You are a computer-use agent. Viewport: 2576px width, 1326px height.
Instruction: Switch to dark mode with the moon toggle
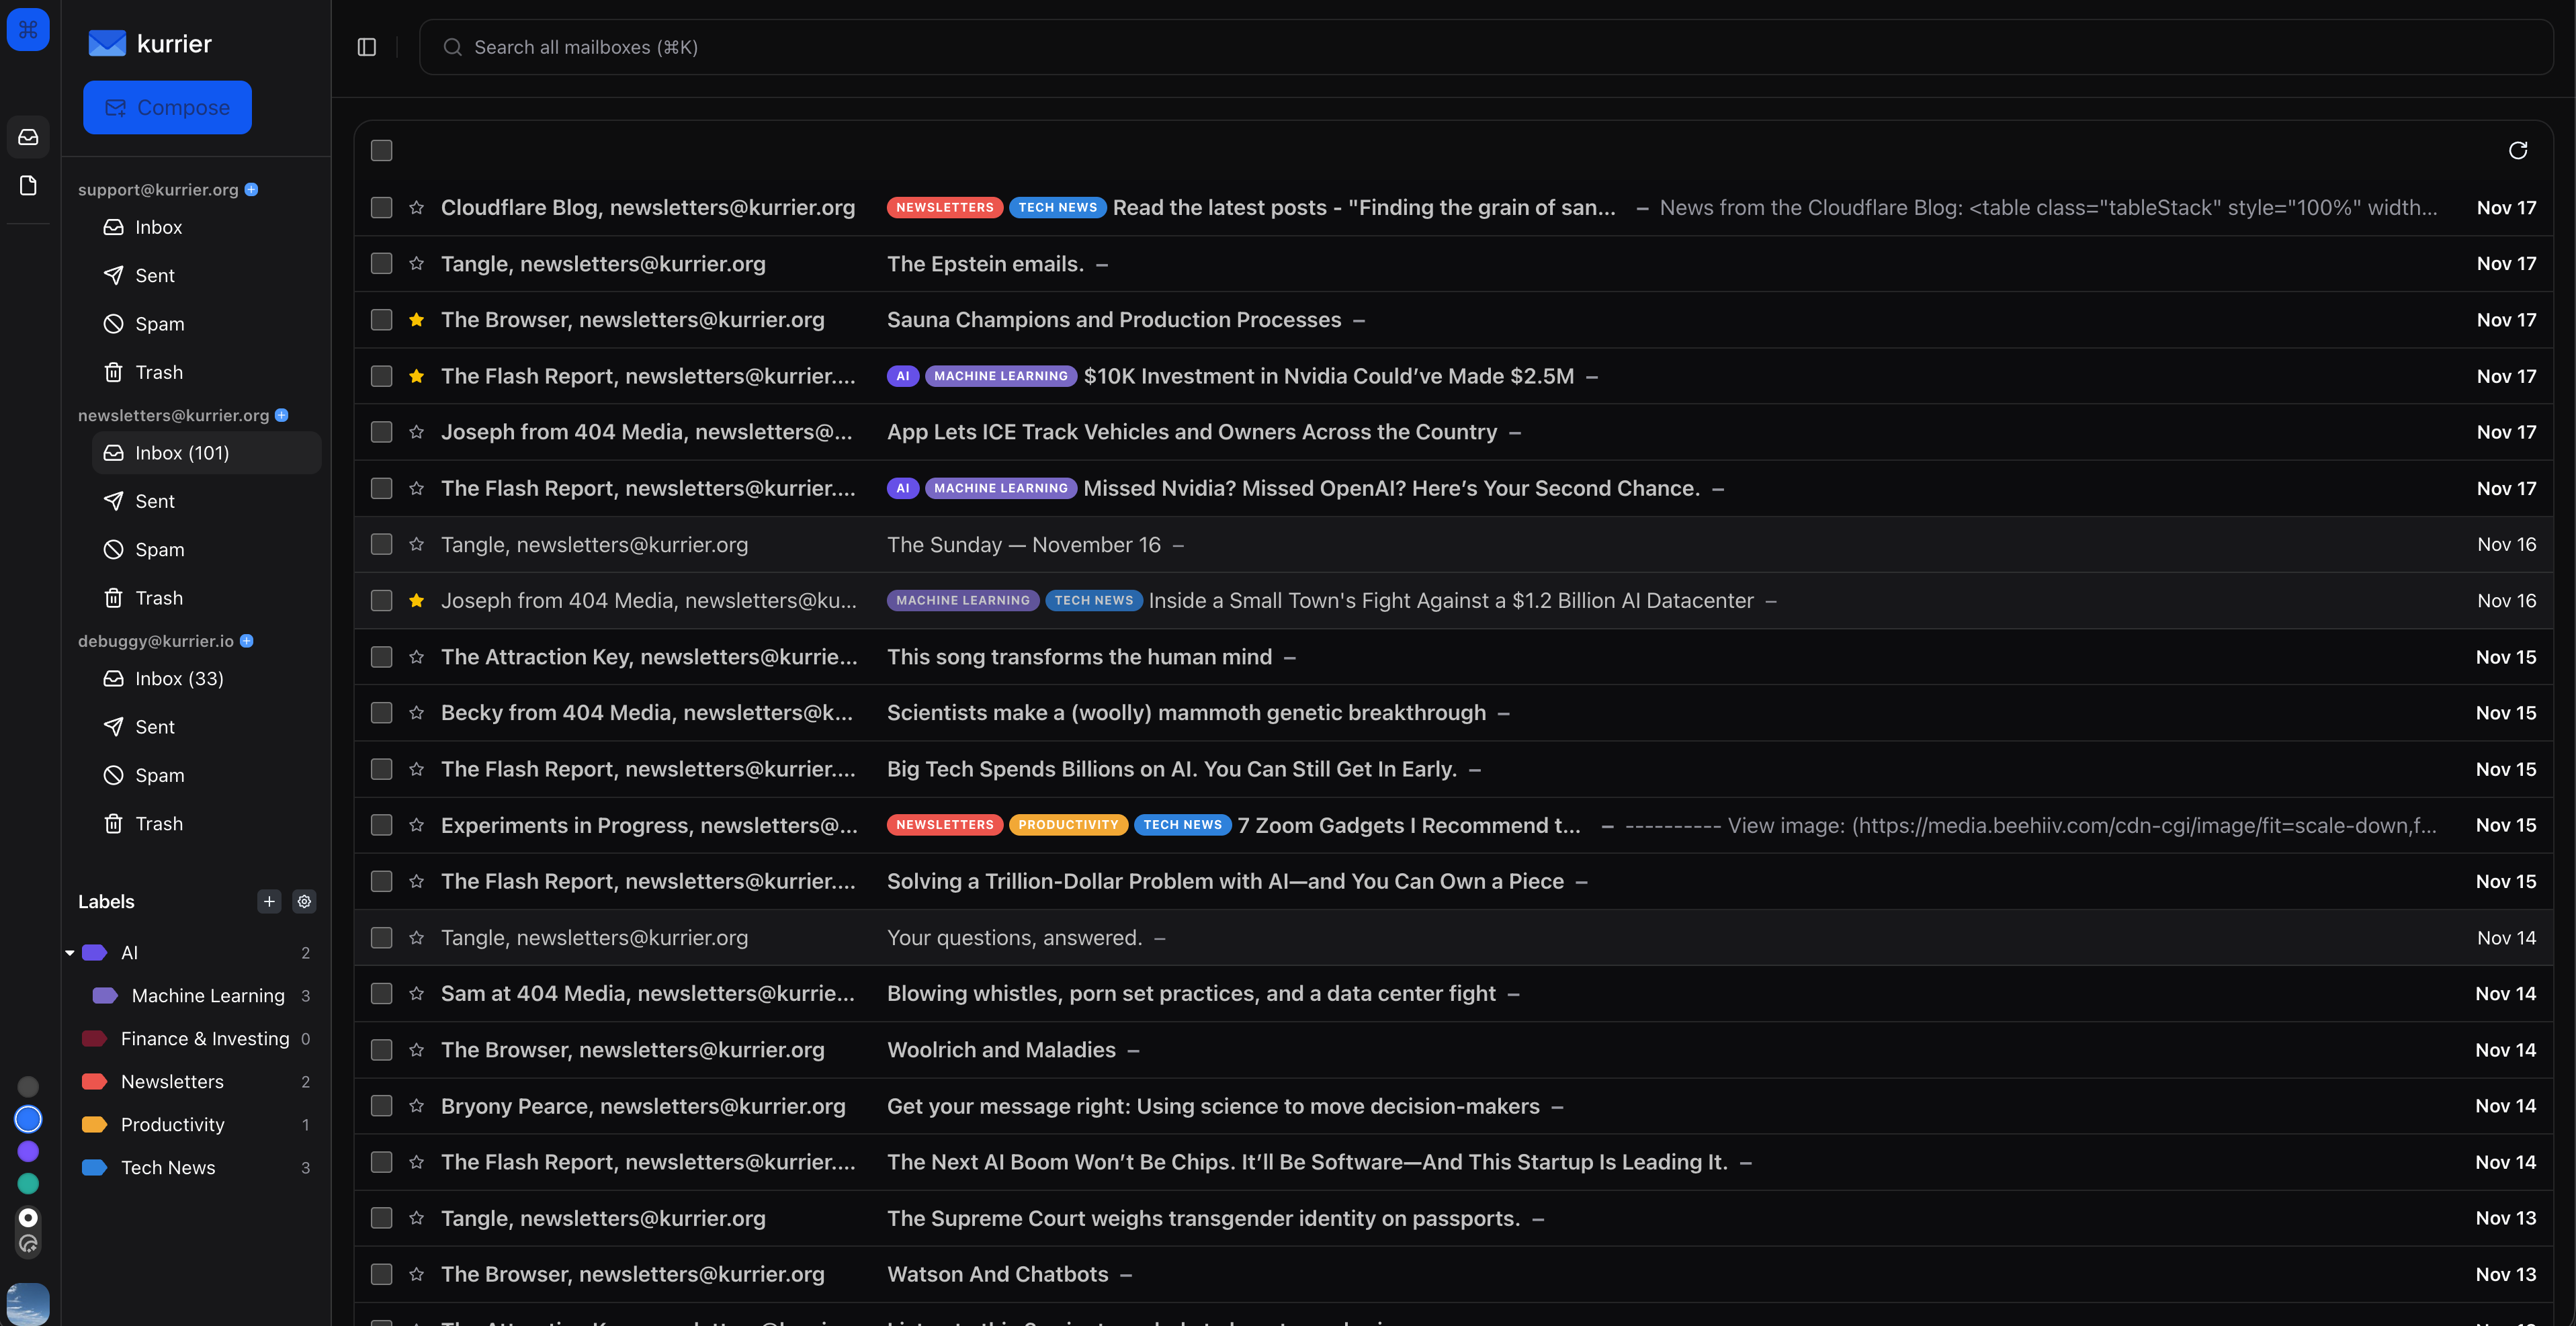click(28, 1243)
